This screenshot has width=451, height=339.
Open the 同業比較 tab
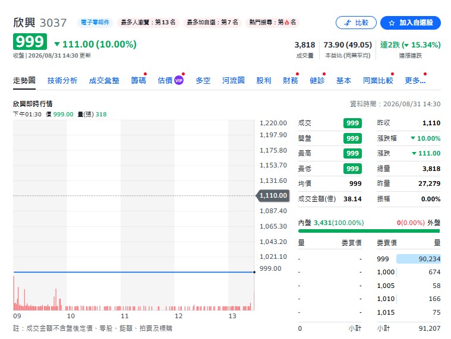(x=378, y=80)
